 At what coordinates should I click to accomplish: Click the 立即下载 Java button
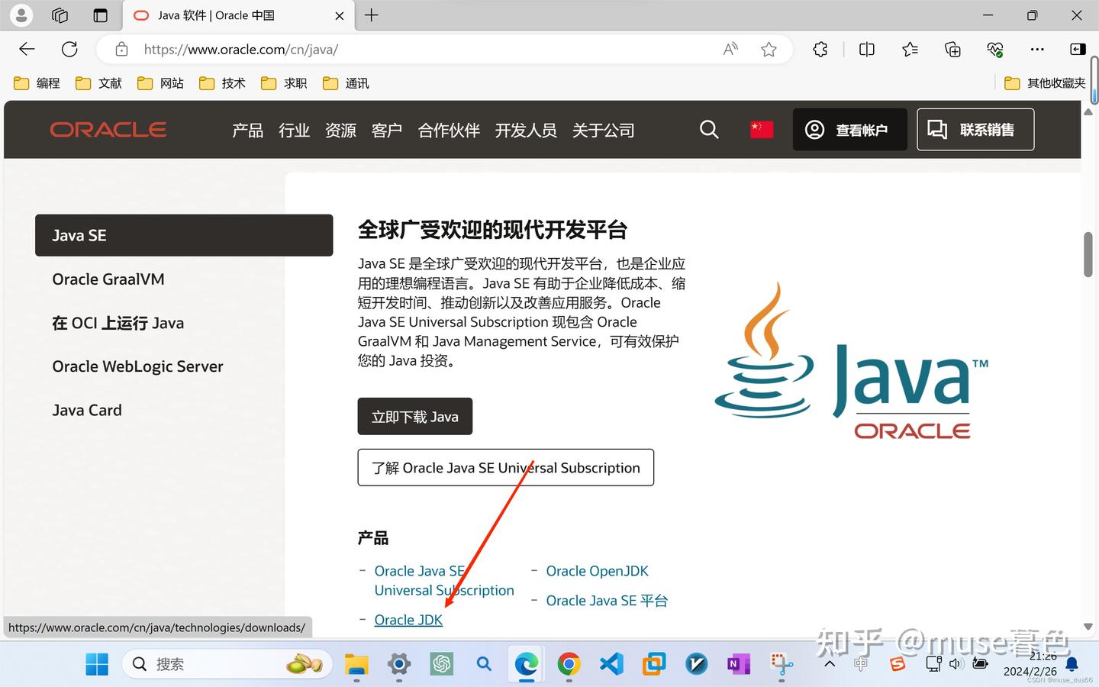414,416
